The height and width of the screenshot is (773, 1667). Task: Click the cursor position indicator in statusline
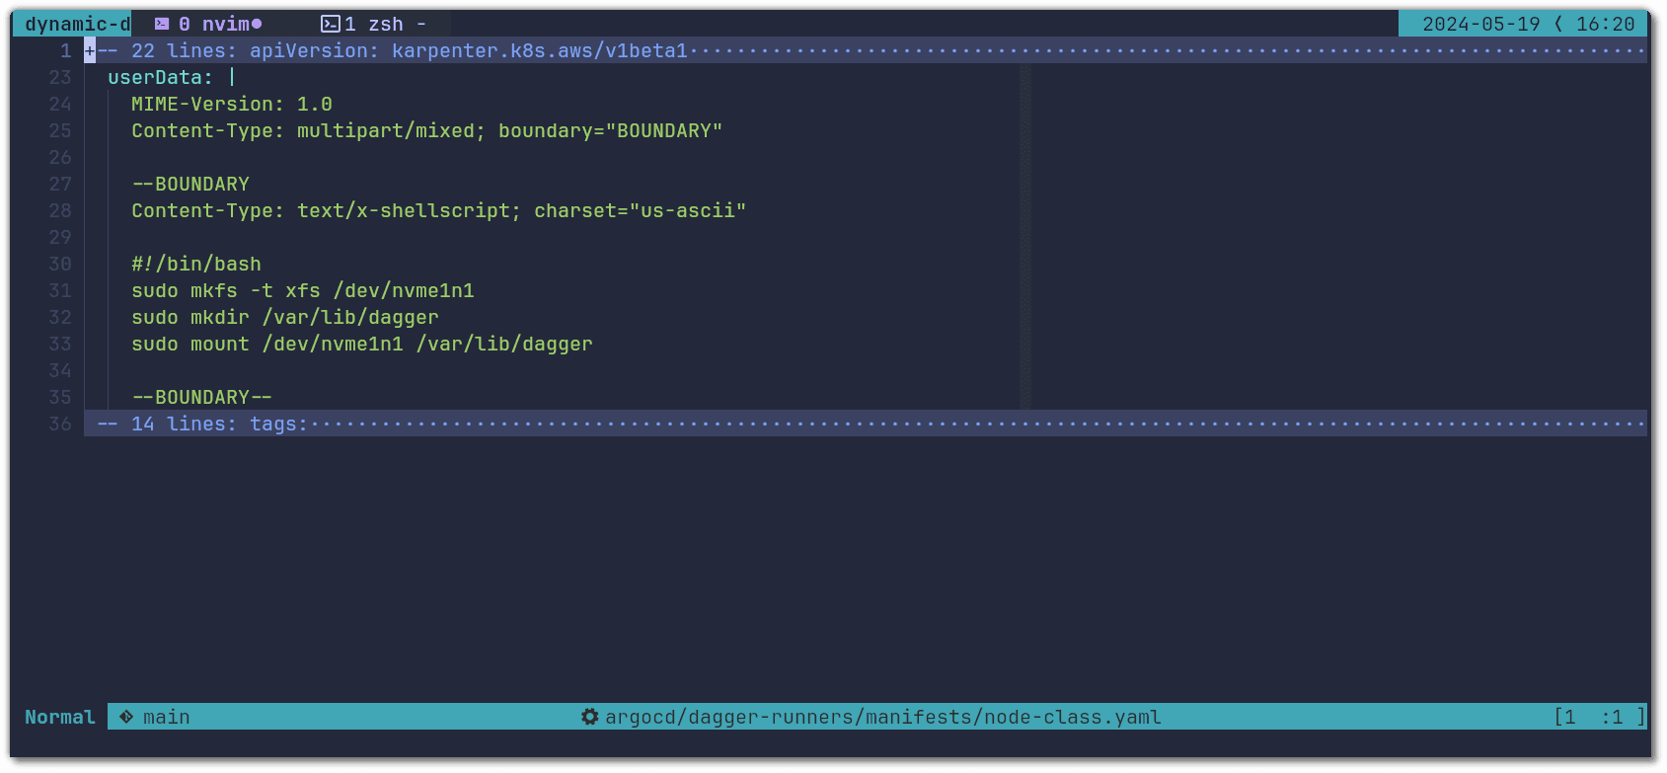(1599, 717)
